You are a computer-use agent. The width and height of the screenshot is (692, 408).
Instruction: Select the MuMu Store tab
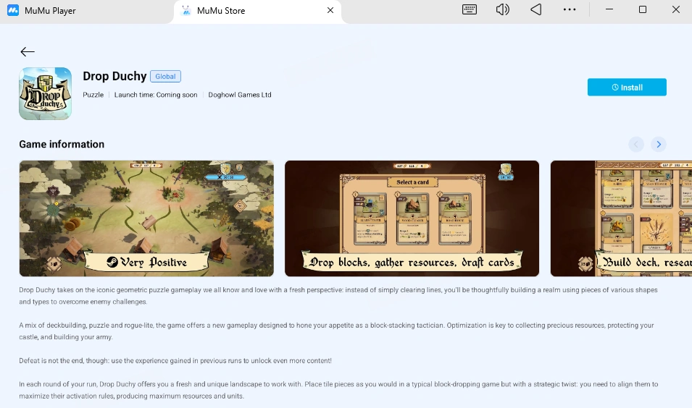tap(257, 11)
